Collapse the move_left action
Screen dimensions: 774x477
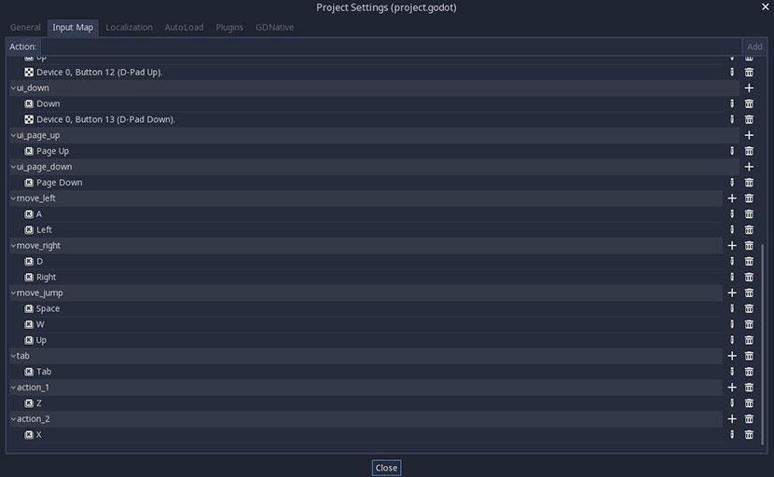click(x=13, y=198)
